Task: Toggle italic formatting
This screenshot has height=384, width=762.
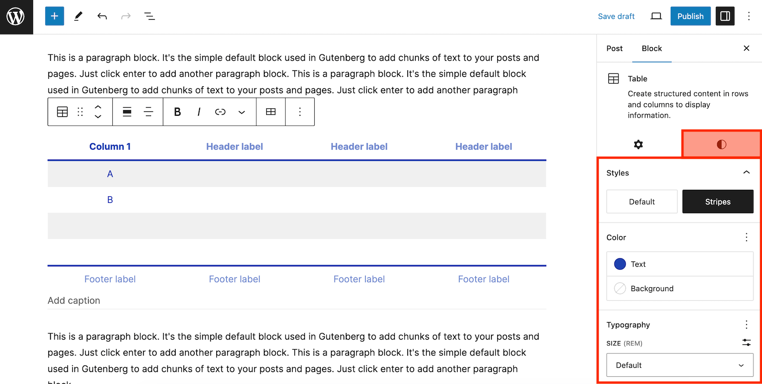Action: [x=199, y=111]
